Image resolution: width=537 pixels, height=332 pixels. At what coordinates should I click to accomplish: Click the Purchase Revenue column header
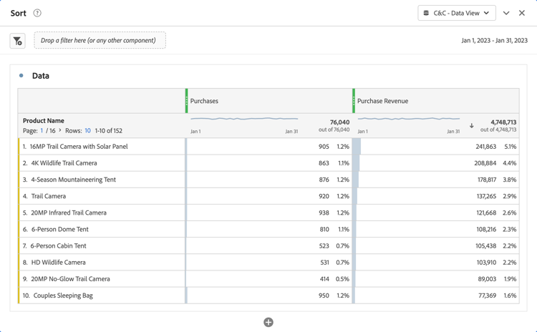pos(382,101)
